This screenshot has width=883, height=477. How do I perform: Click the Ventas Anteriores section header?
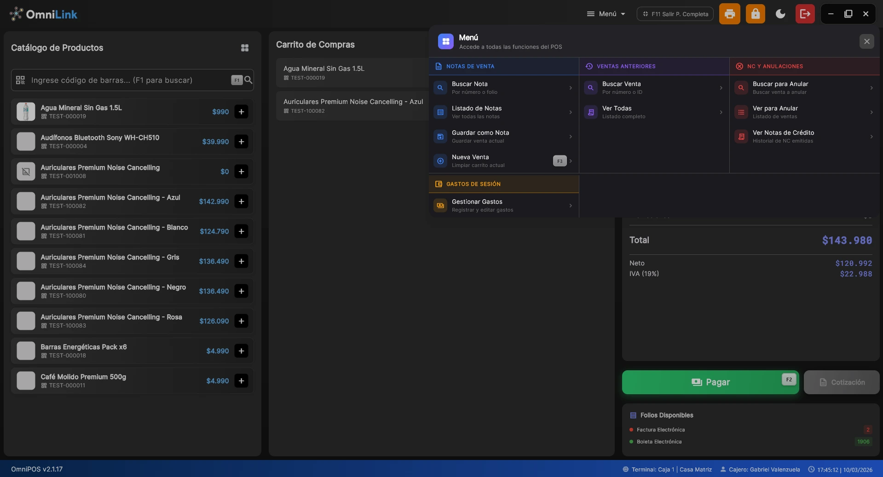[654, 66]
